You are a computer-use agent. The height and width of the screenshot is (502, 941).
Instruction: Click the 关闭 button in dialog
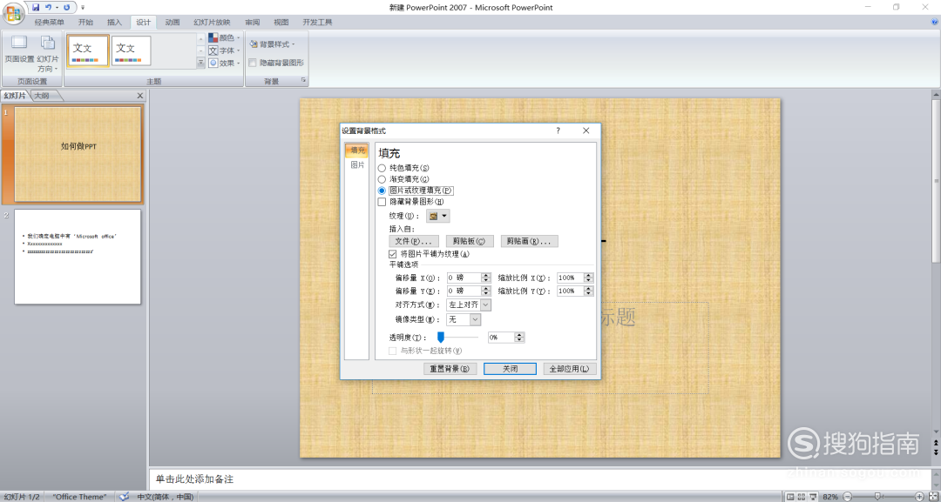coord(510,369)
